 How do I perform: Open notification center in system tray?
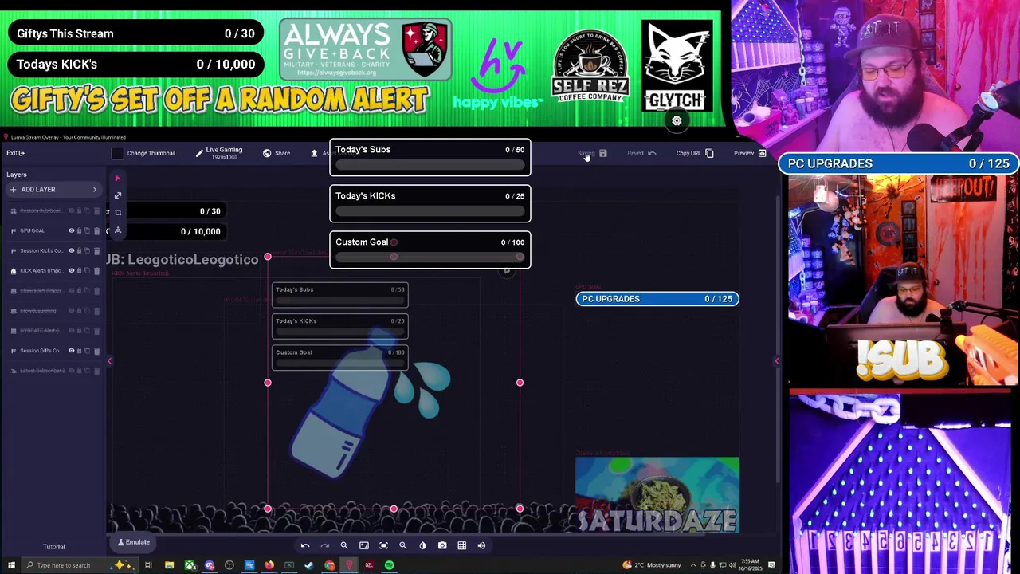pyautogui.click(x=771, y=565)
